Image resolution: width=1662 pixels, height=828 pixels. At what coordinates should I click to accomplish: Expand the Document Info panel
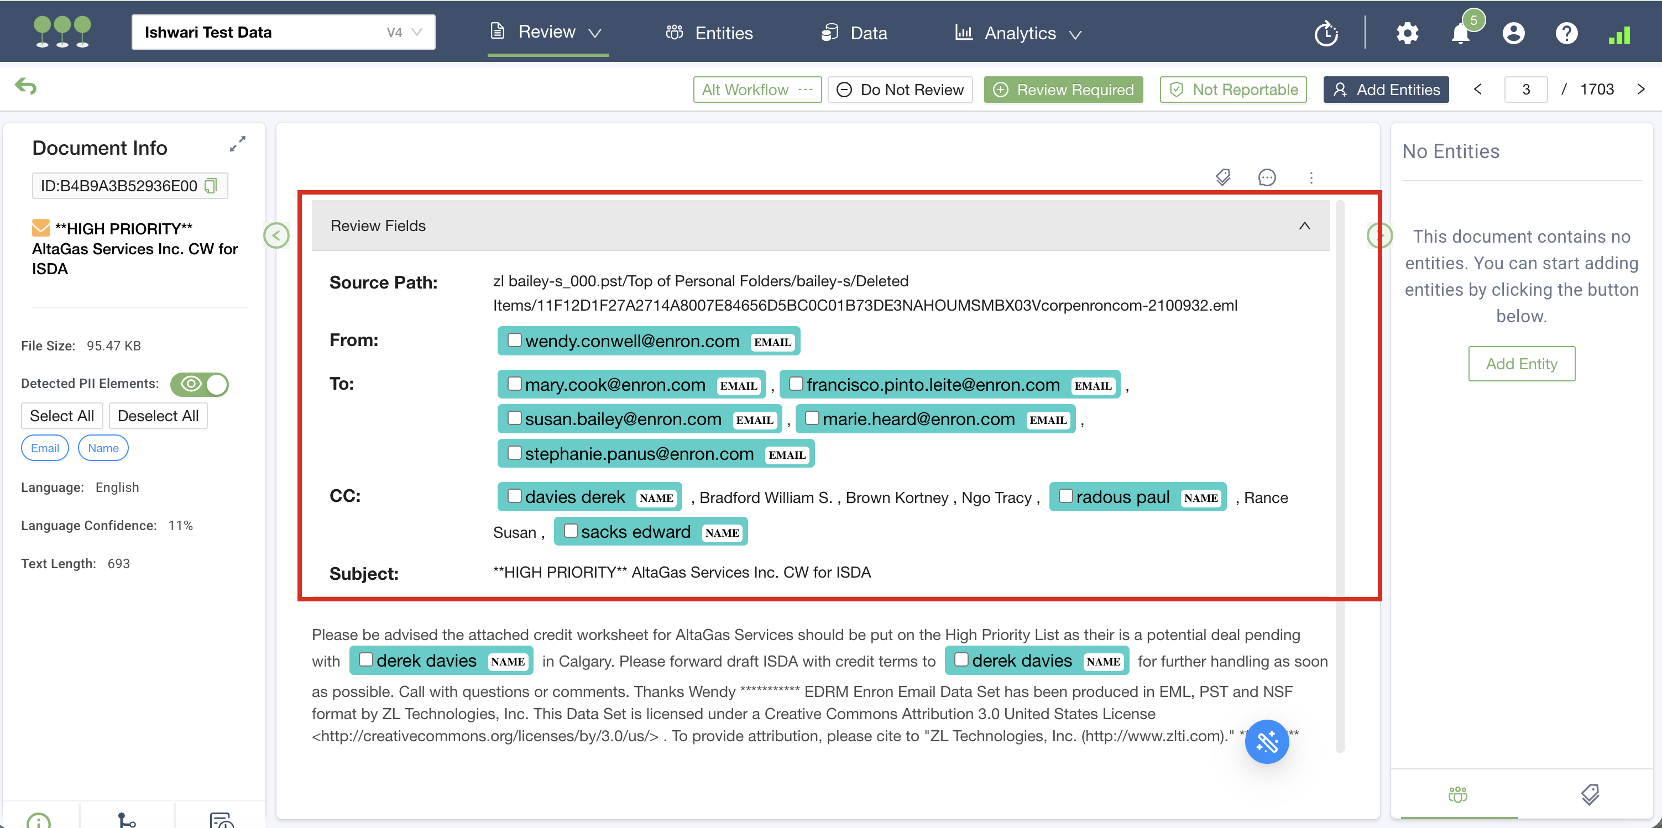[237, 144]
